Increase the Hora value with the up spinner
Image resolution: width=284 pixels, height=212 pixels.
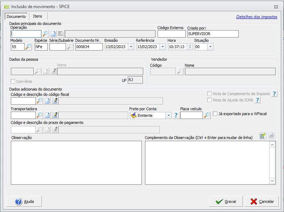[190, 45]
